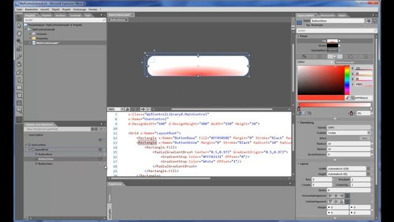Image resolution: width=394 pixels, height=222 pixels.
Task: Open the Werkzeuge menu
Action: click(x=79, y=10)
